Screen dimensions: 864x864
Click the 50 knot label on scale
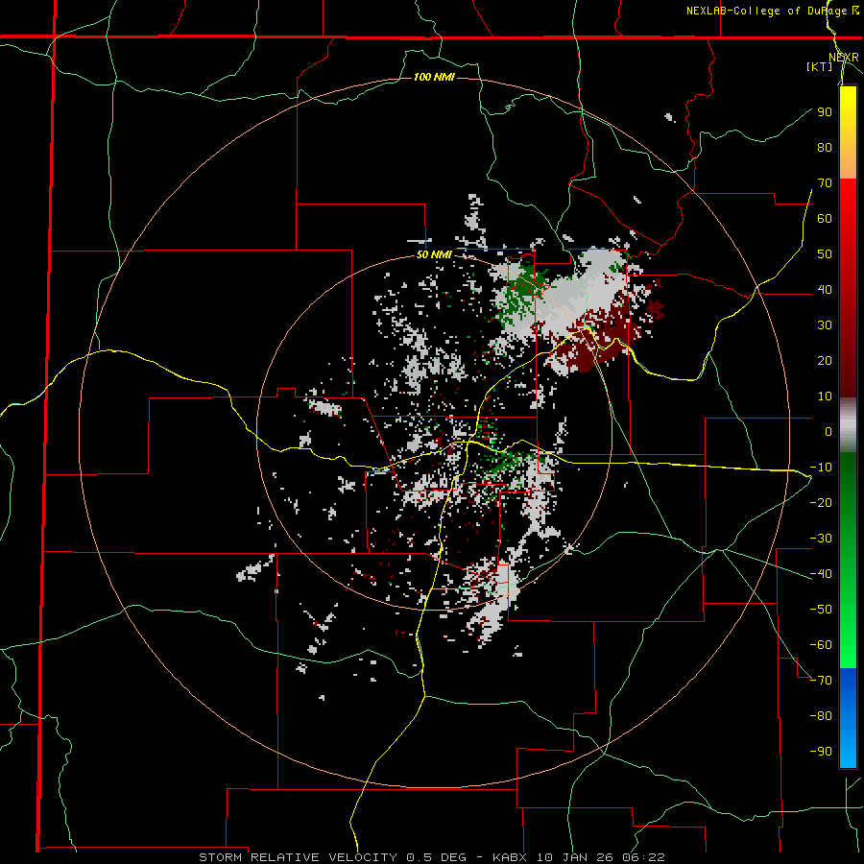pyautogui.click(x=825, y=254)
